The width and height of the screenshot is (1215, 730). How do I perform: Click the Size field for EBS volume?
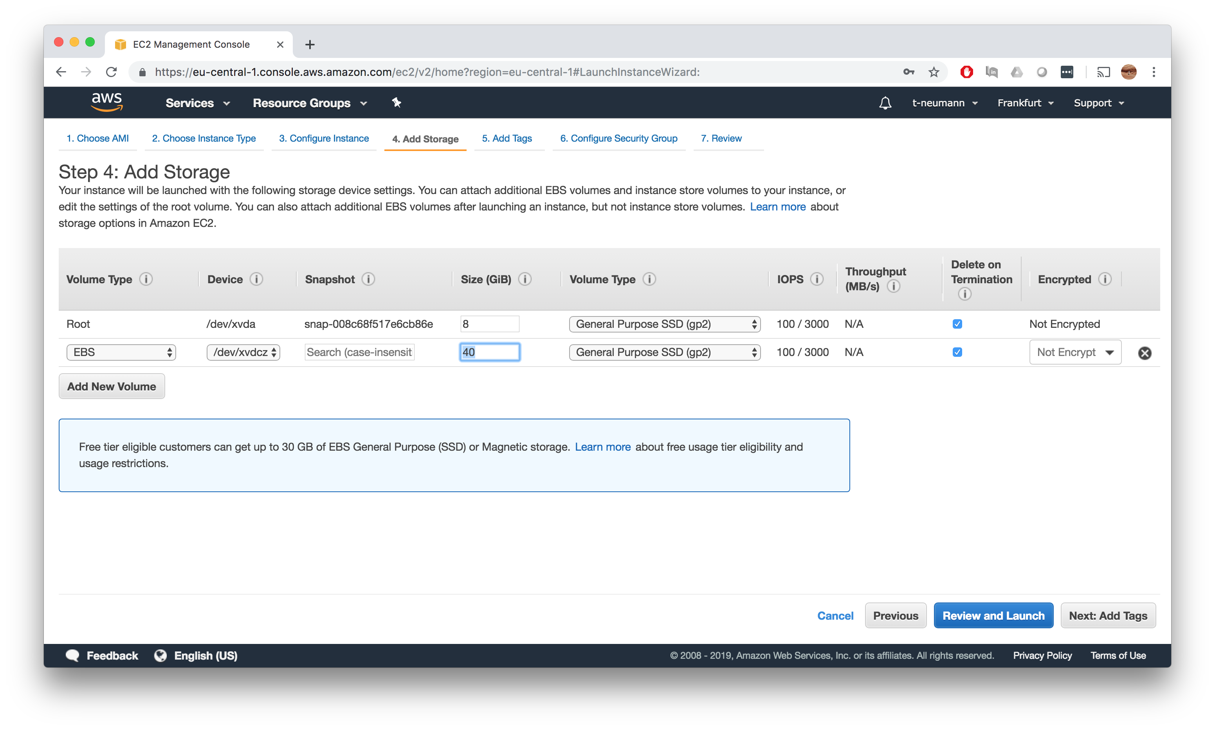[488, 351]
